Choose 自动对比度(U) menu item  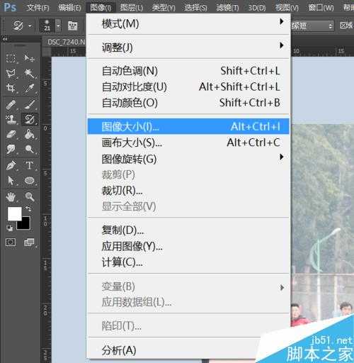click(188, 86)
